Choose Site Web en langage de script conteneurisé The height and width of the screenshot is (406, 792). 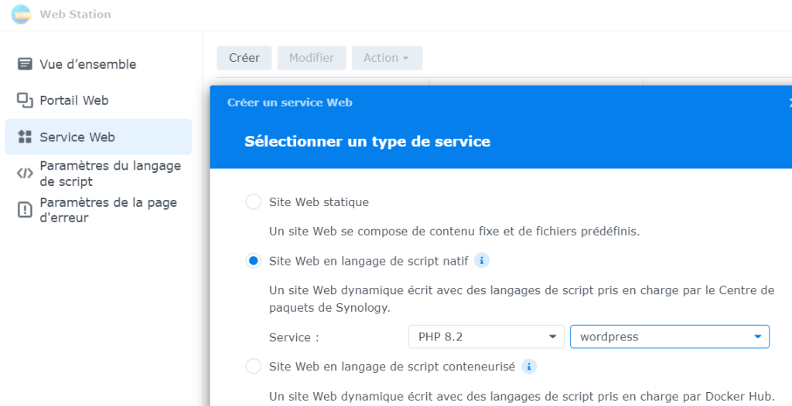click(253, 367)
